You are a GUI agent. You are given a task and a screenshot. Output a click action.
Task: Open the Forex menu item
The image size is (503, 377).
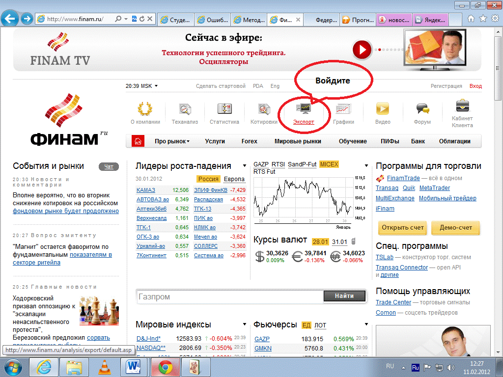point(249,141)
